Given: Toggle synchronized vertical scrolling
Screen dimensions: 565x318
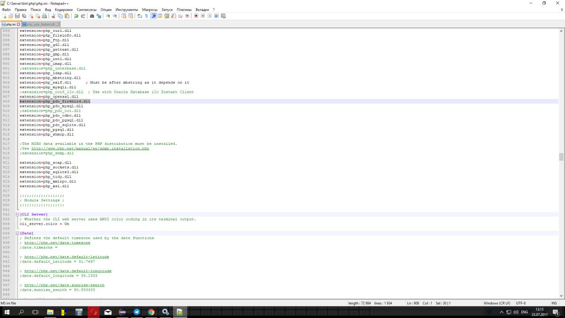Looking at the screenshot, I should point(124,16).
